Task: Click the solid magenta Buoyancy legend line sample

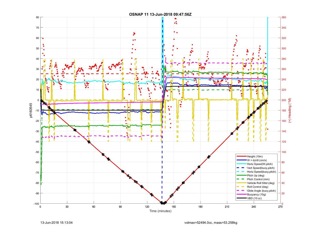Action: point(241,195)
